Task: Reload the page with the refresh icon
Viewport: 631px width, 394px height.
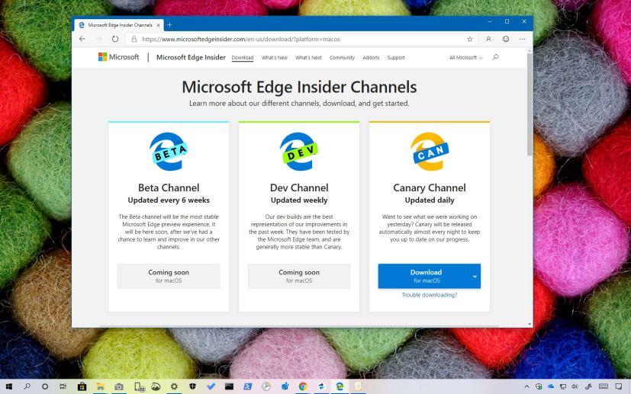Action: tap(115, 39)
